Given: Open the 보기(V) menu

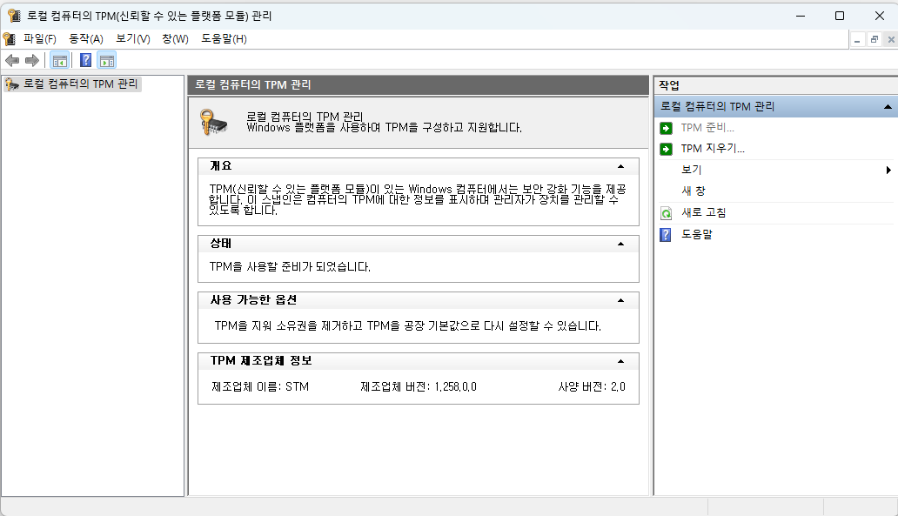Looking at the screenshot, I should (133, 39).
